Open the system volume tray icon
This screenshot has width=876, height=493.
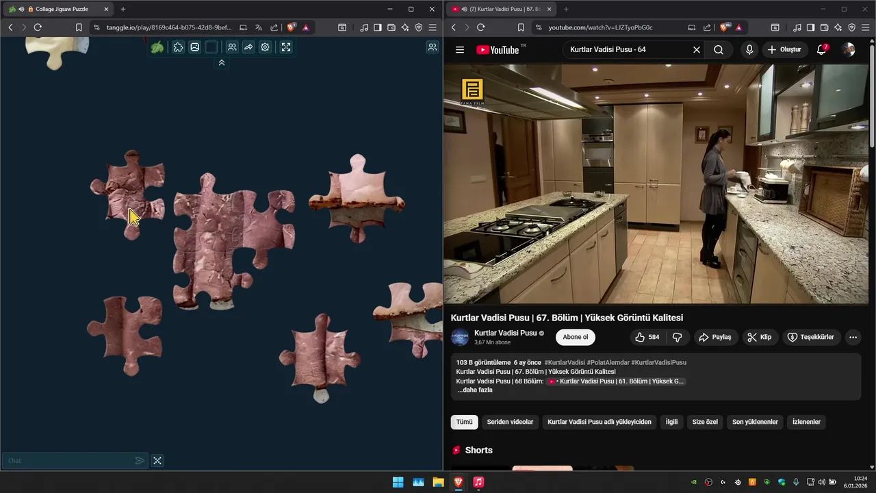(821, 482)
